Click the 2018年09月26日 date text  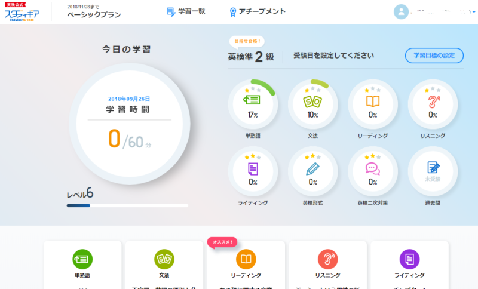click(x=129, y=99)
